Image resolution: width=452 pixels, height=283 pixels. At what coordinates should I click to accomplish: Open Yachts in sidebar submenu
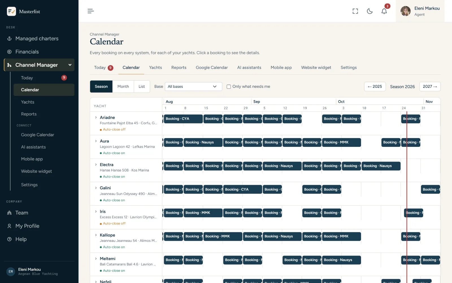[x=44, y=102]
